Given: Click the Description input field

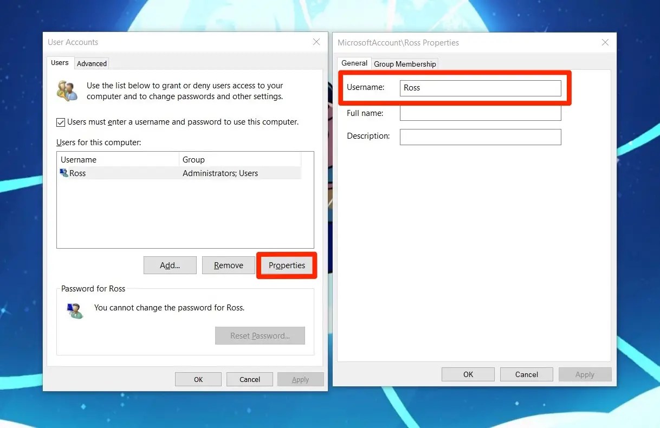Looking at the screenshot, I should [481, 137].
